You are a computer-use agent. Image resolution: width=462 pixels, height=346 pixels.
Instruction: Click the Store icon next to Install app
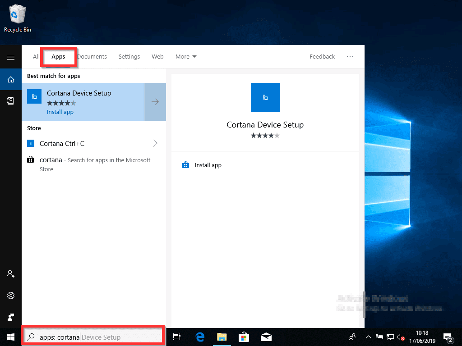pos(185,165)
